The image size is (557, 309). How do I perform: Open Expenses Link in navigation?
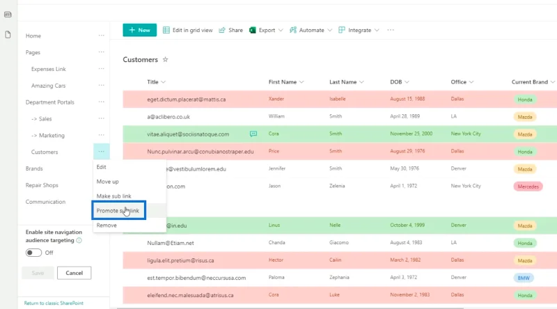click(48, 69)
